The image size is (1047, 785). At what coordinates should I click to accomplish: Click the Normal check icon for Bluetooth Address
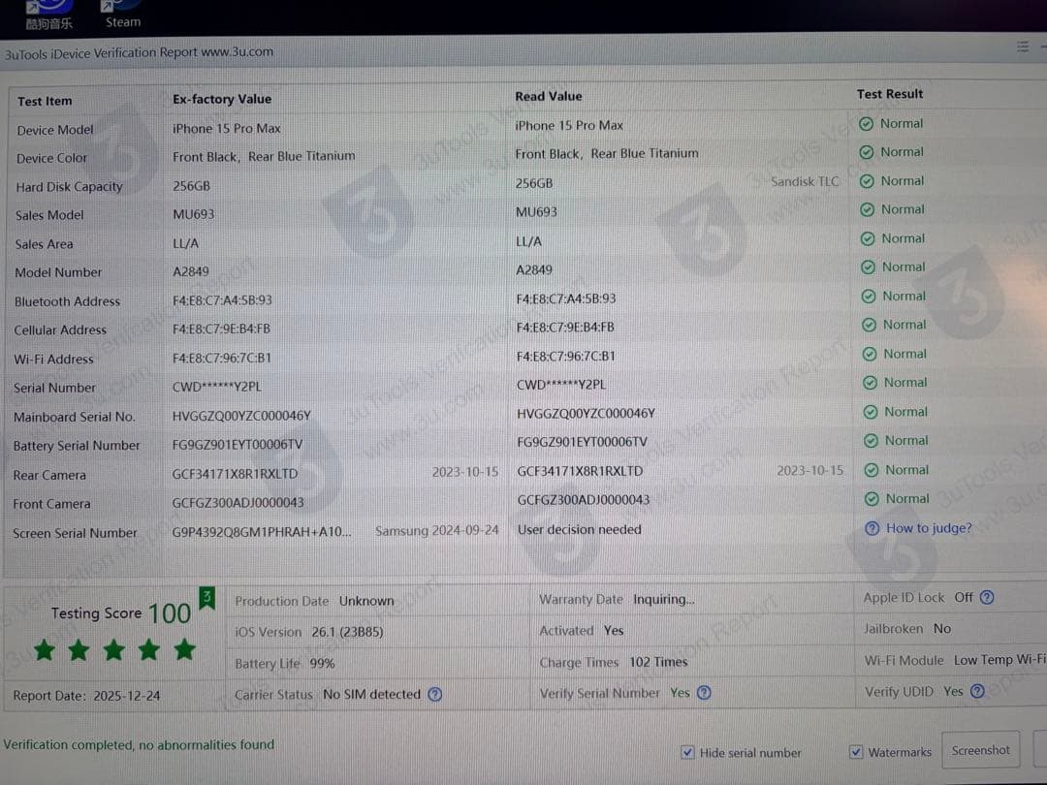[x=869, y=297]
